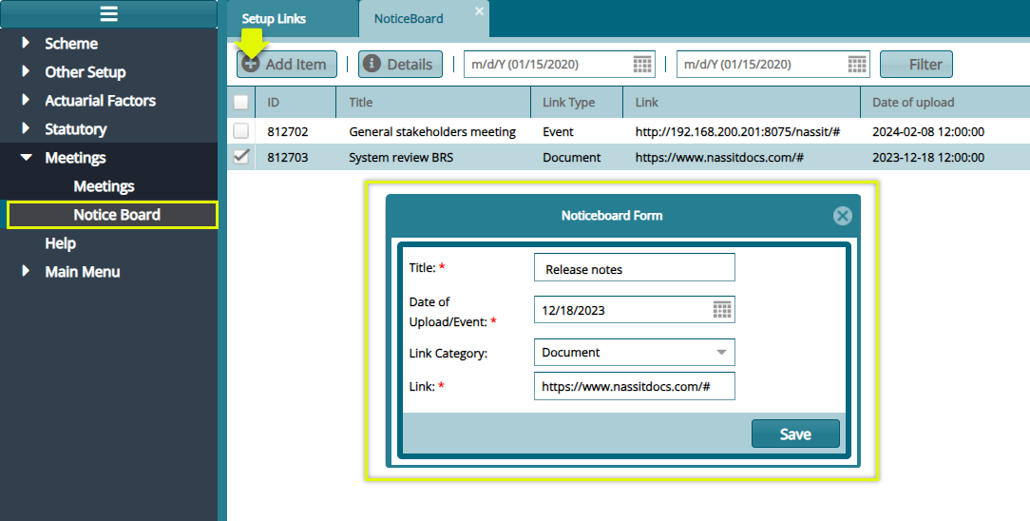Click the Add Item plus icon
Viewport: 1030px width, 521px height.
click(x=251, y=65)
